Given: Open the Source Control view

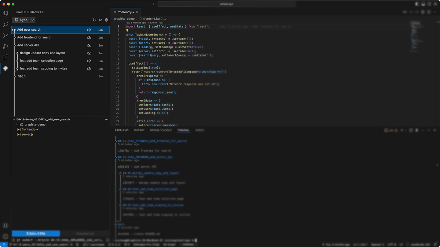Looking at the screenshot, I should [5, 35].
